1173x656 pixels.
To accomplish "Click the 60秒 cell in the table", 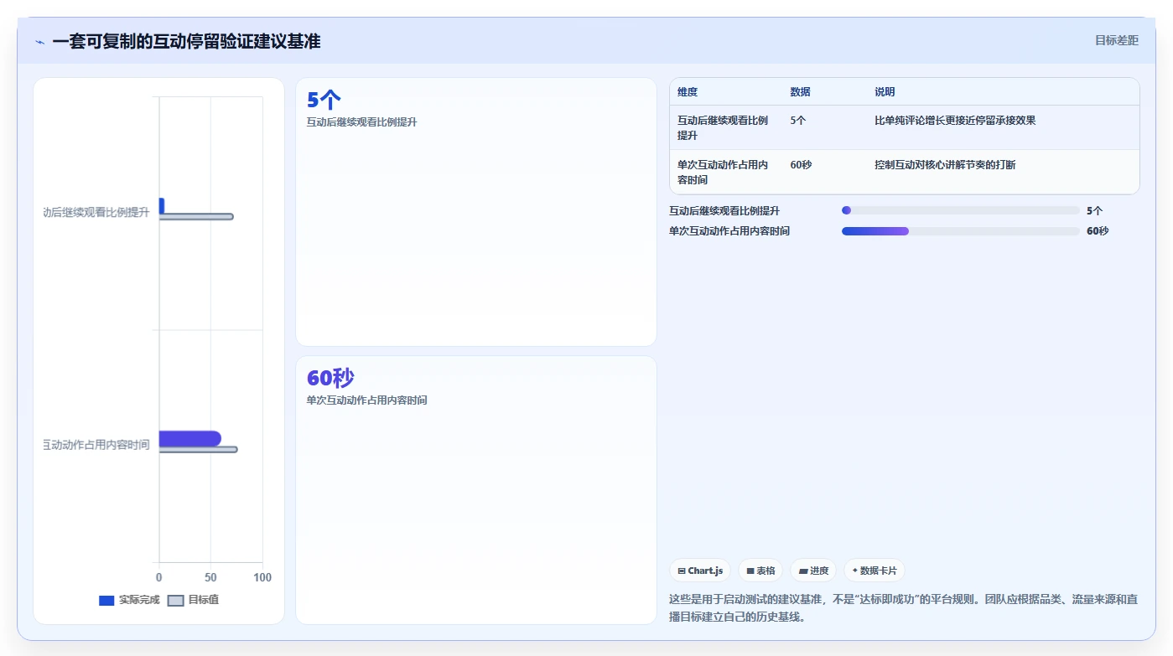I will (x=801, y=165).
